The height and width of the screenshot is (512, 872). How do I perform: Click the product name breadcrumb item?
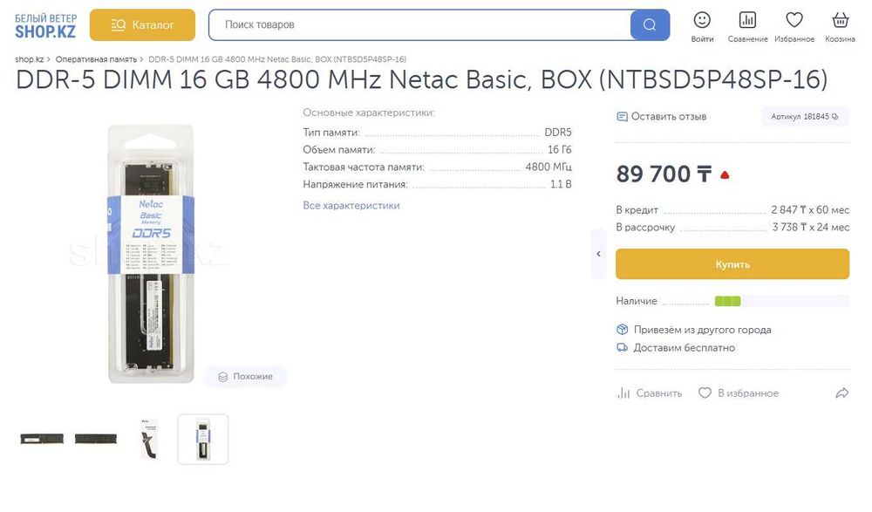coord(277,59)
